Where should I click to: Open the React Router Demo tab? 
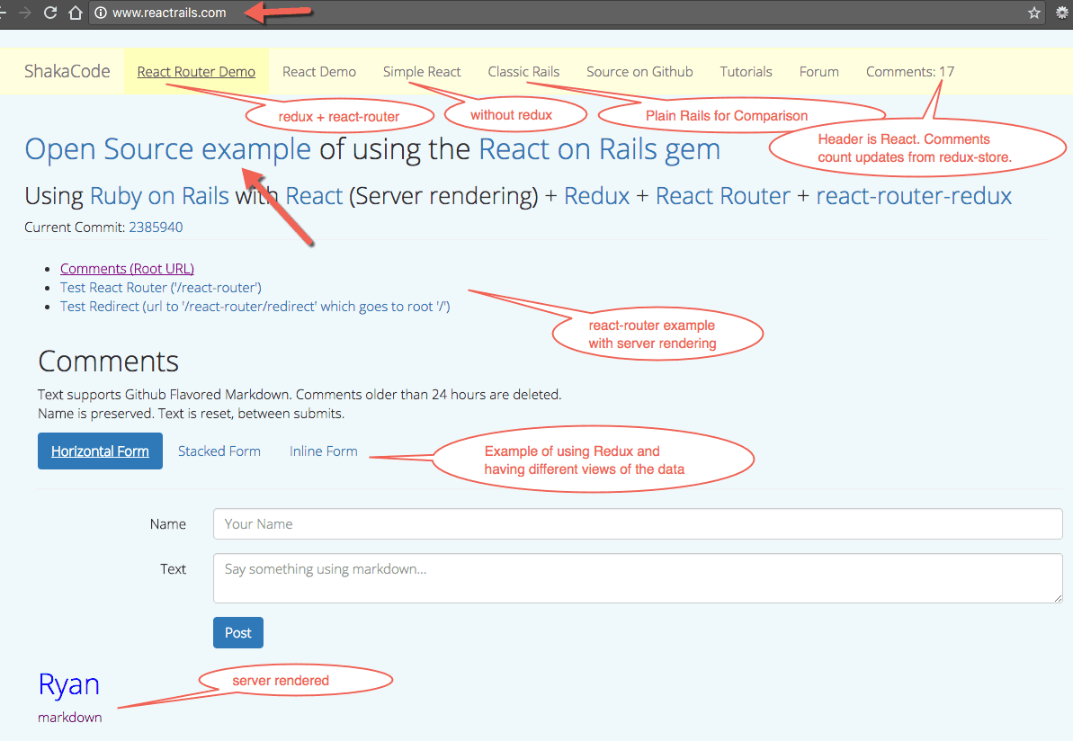tap(196, 72)
